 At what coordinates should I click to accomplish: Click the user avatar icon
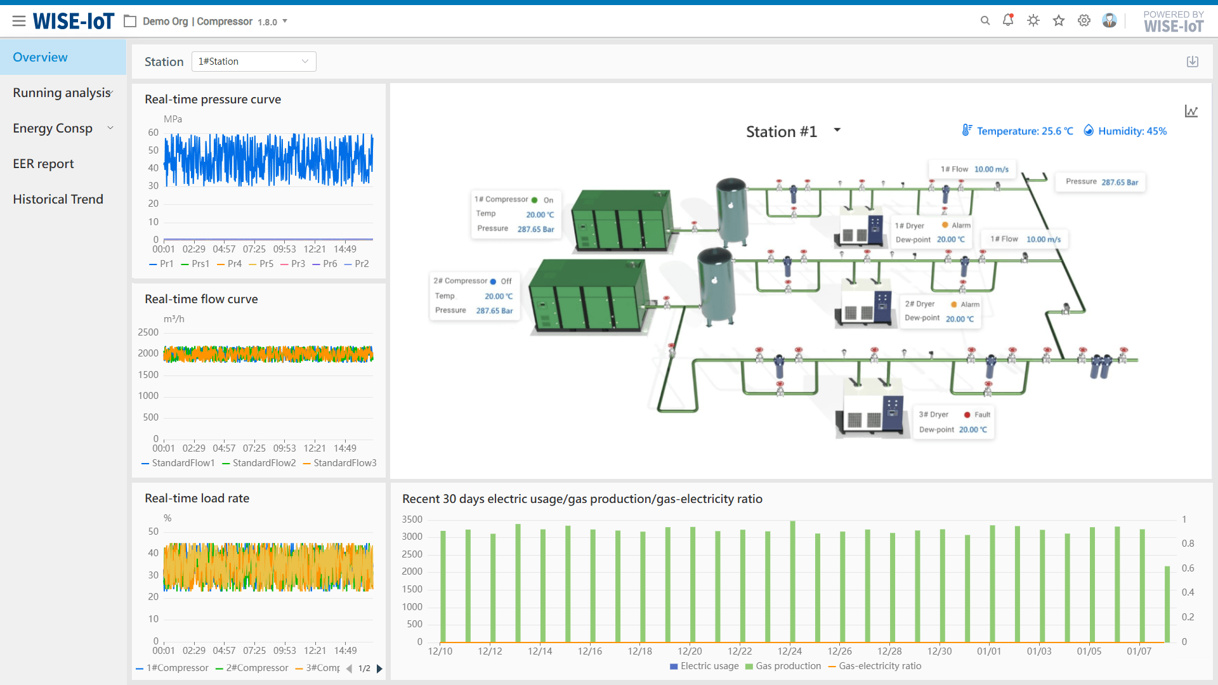coord(1110,21)
